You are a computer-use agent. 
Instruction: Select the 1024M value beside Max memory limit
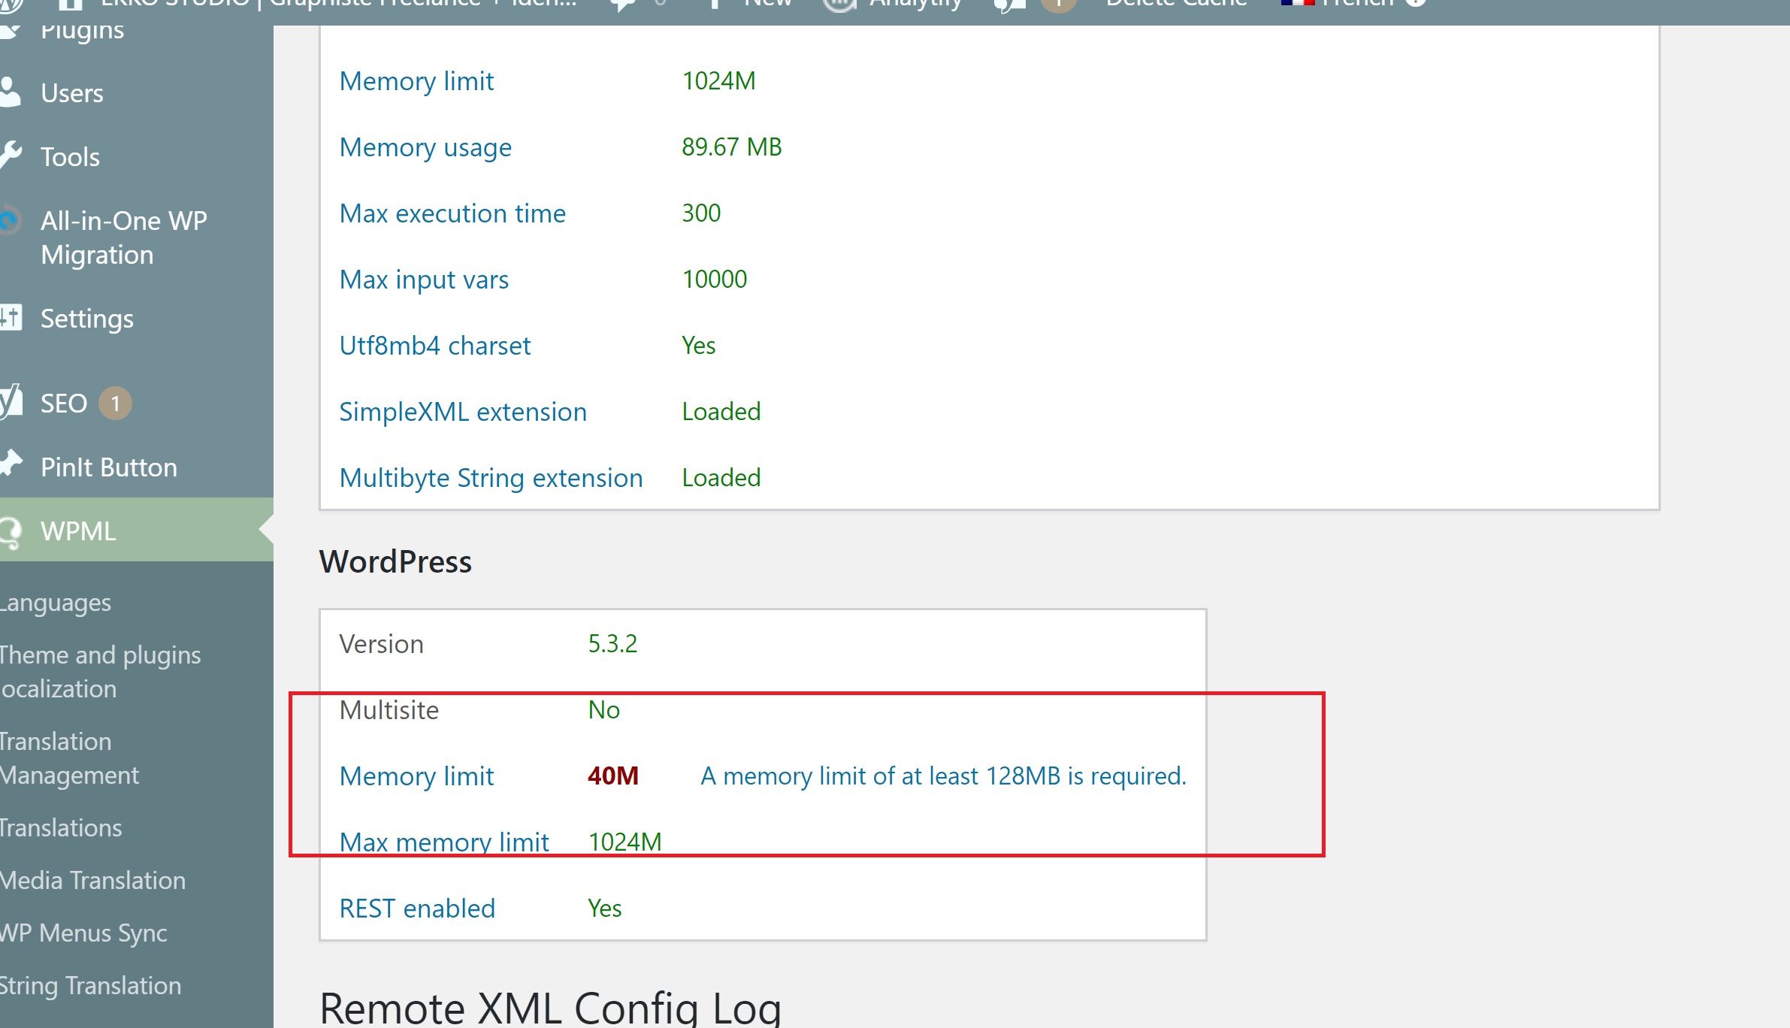[625, 842]
